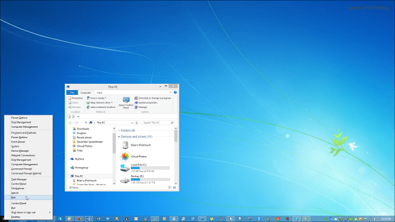Image resolution: width=395 pixels, height=222 pixels.
Task: Switch to details view in status bar
Action: tap(170, 187)
